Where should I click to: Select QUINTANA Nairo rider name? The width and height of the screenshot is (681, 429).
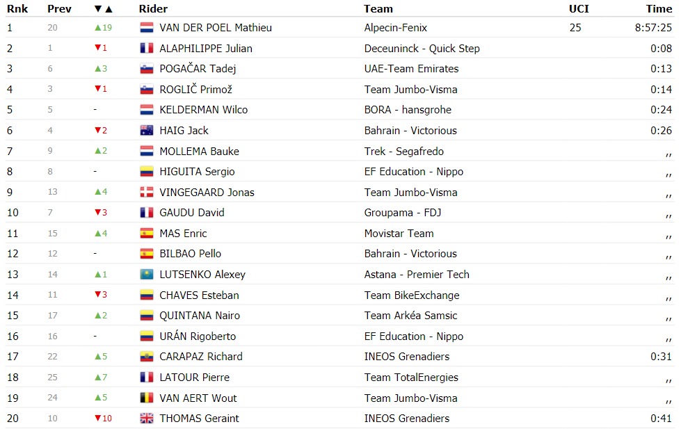coord(200,316)
